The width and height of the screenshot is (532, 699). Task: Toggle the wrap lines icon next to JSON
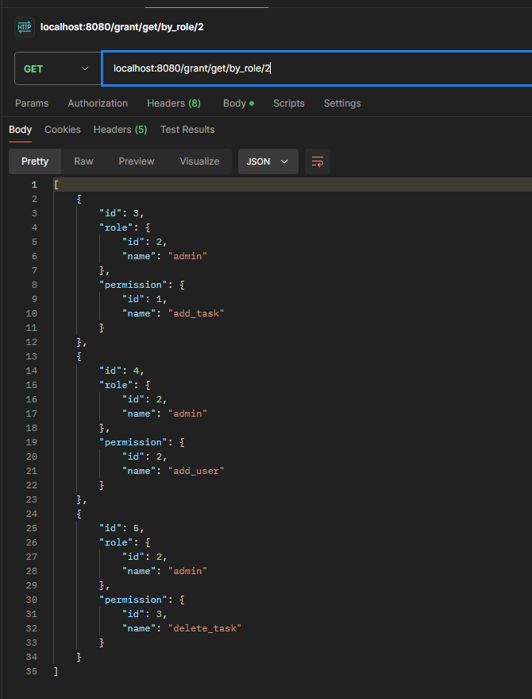click(x=318, y=161)
